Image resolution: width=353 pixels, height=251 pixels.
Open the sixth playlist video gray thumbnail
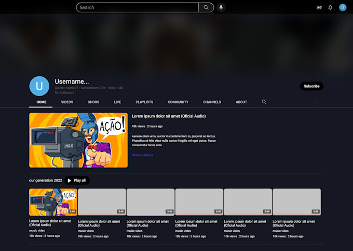pos(296,202)
